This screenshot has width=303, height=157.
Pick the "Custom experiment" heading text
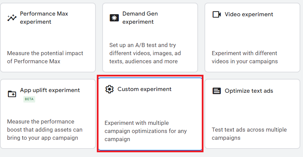145,89
